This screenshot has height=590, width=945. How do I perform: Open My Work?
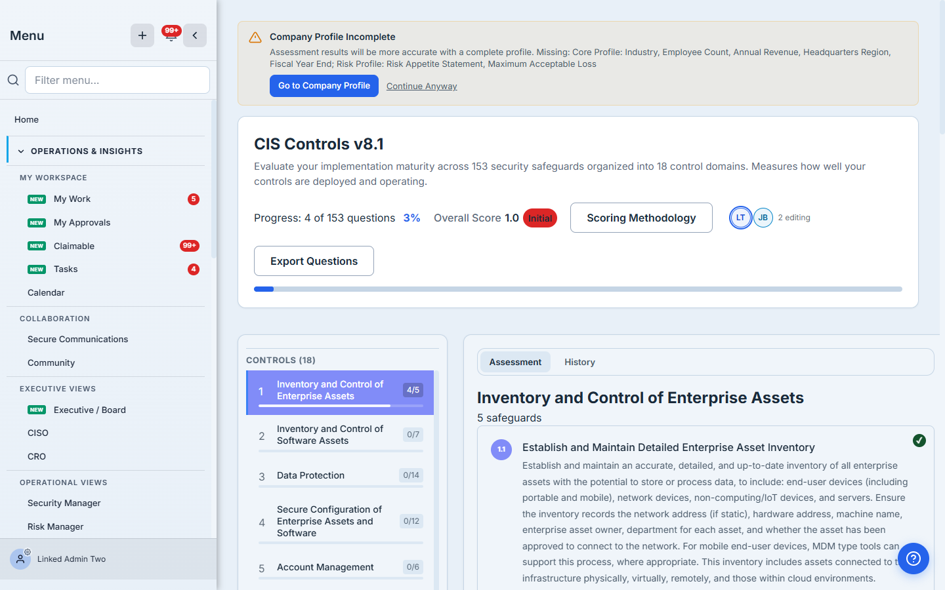pos(72,199)
